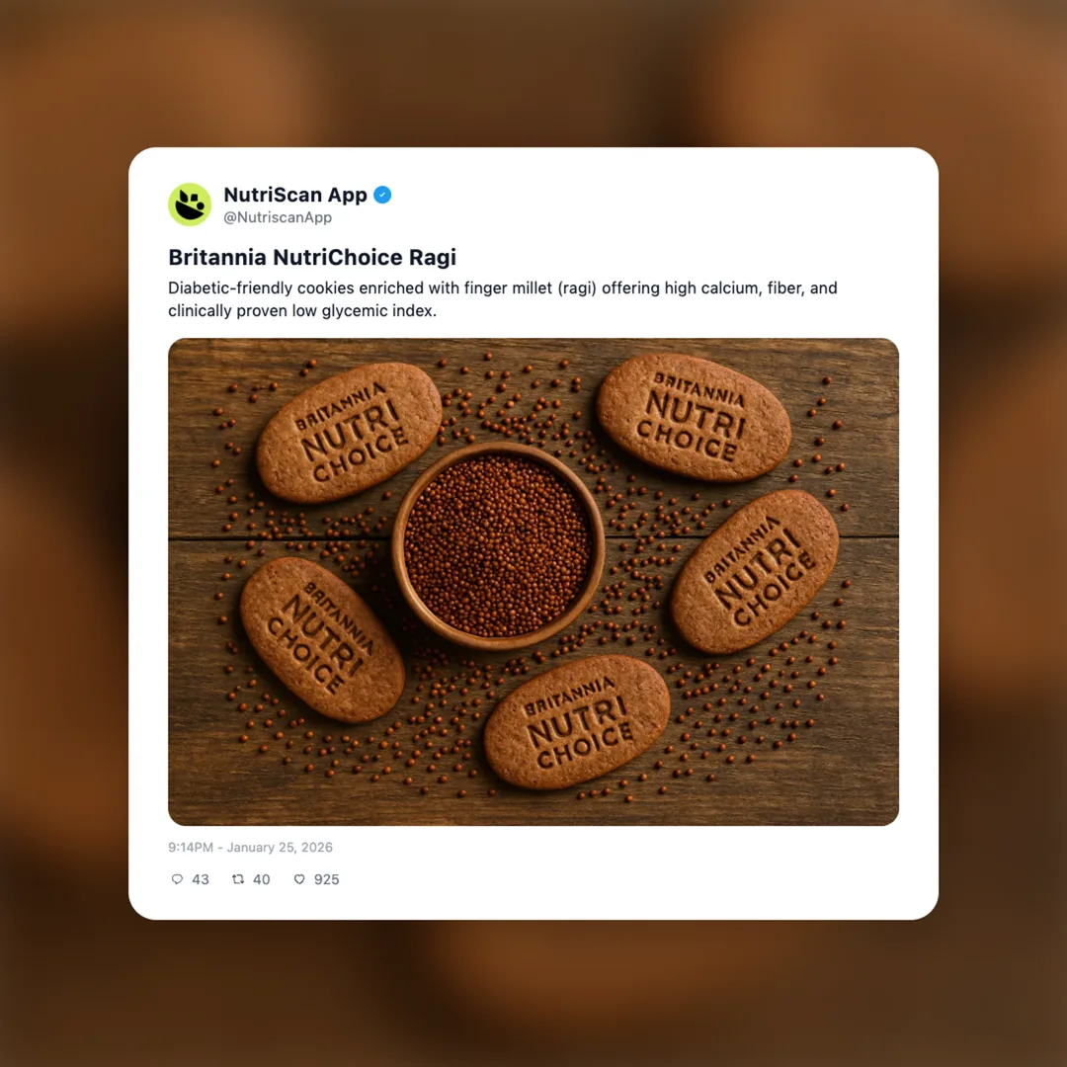Click the bottom-center NutriChoice cookie
This screenshot has height=1067, width=1067.
[x=577, y=722]
